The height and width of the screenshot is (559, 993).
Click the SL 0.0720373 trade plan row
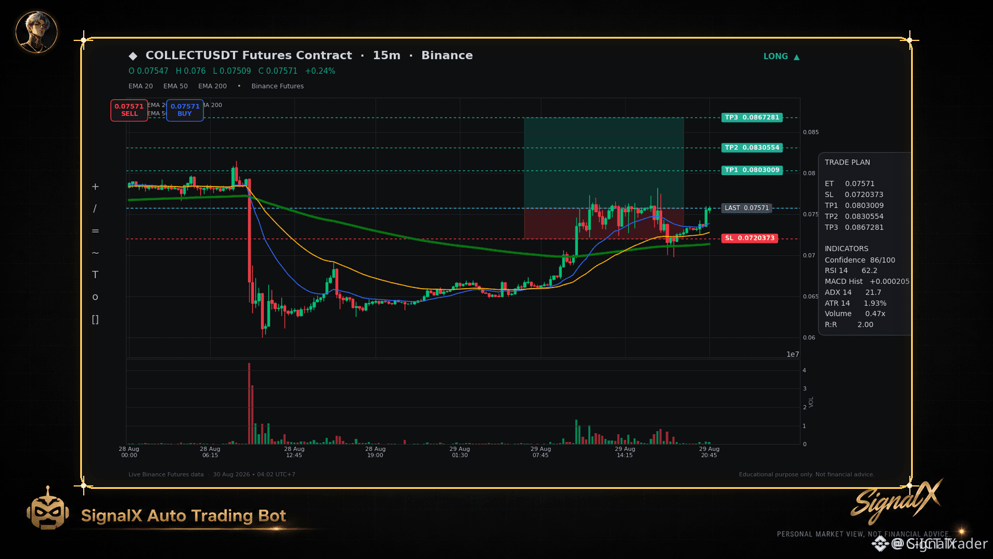pyautogui.click(x=854, y=195)
